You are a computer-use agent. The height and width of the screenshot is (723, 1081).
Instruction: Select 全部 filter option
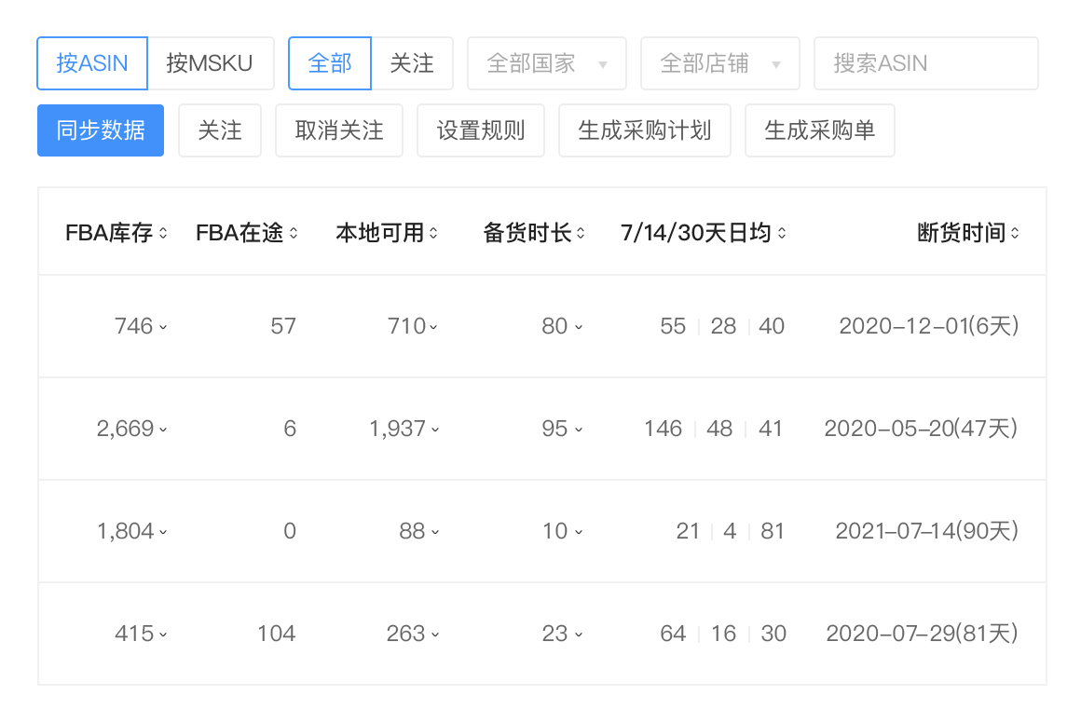pos(330,63)
